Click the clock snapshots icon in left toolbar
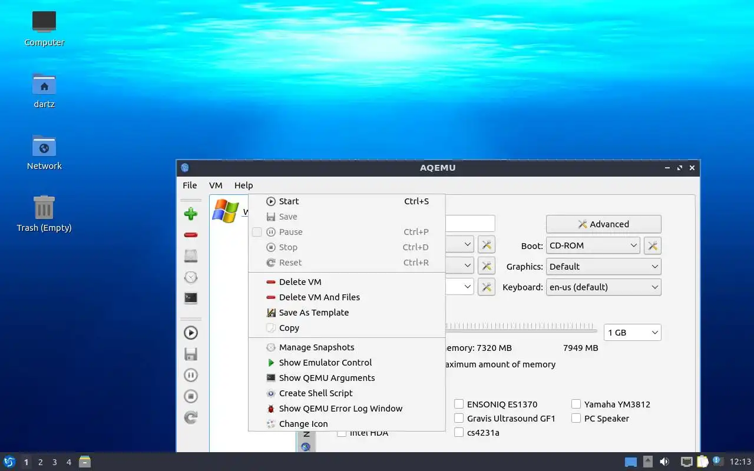Viewport: 754px width, 471px height. point(190,277)
